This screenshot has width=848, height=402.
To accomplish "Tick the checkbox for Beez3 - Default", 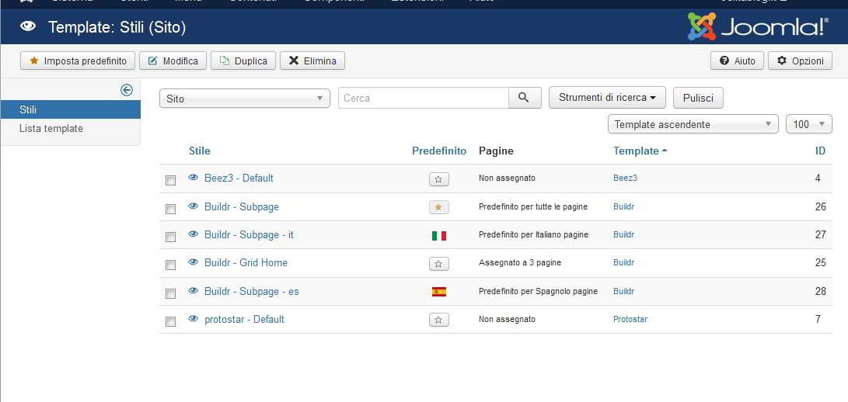I will tap(170, 180).
